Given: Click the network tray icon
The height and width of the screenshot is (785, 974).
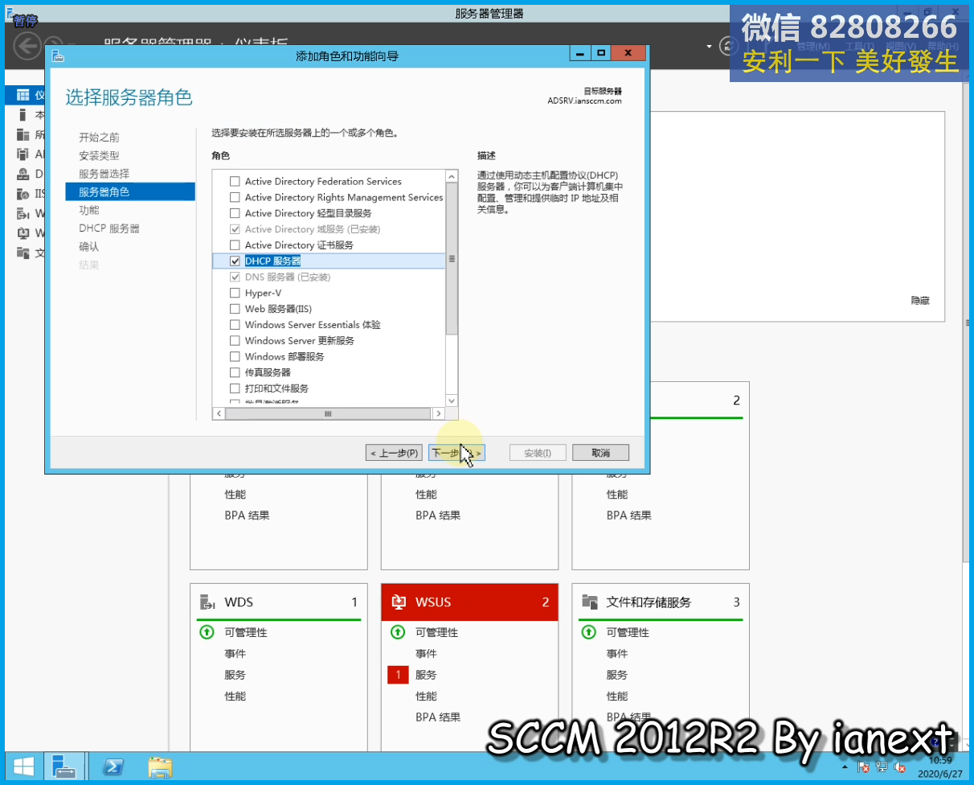Looking at the screenshot, I should (x=882, y=767).
